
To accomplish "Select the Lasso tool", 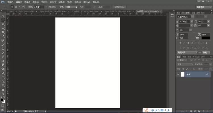I will [x=3, y=24].
